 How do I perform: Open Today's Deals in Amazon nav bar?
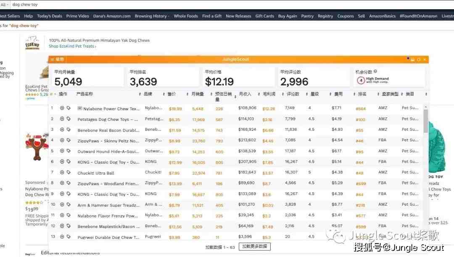(50, 16)
